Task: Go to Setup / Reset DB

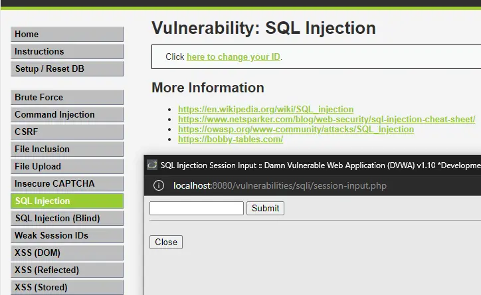Action: click(67, 68)
